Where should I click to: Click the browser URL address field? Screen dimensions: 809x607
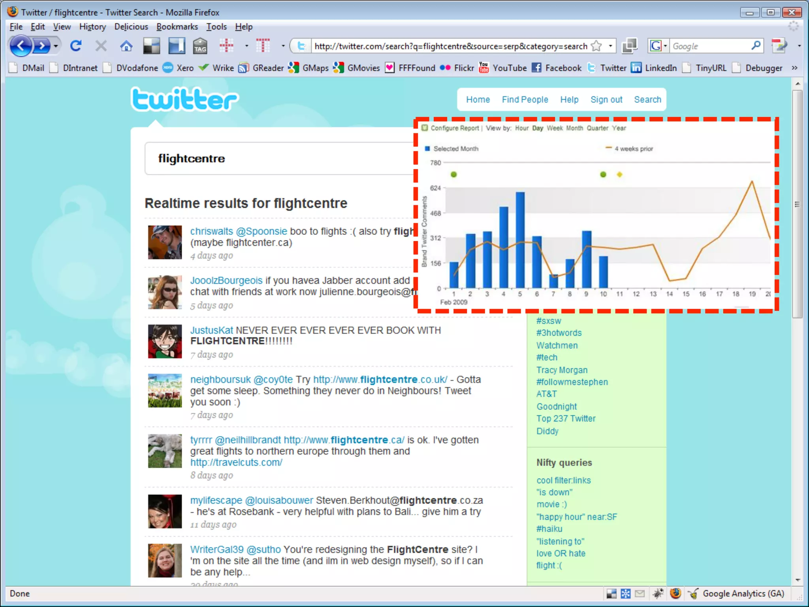(450, 46)
